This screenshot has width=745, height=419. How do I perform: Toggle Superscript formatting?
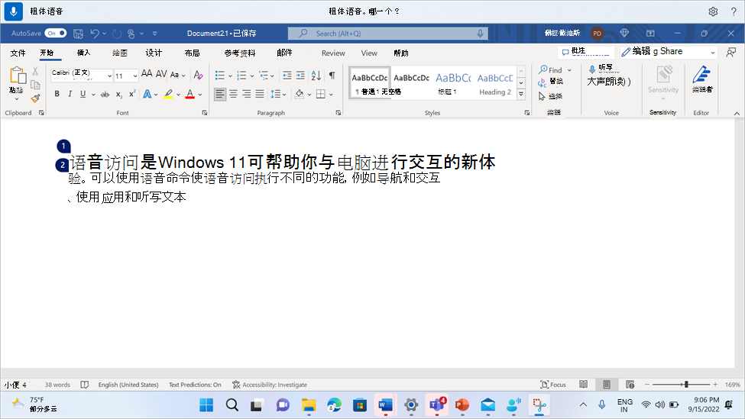tap(132, 93)
